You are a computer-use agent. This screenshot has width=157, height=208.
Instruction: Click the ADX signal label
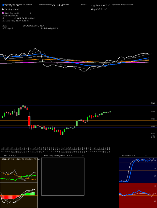click(x=8, y=28)
